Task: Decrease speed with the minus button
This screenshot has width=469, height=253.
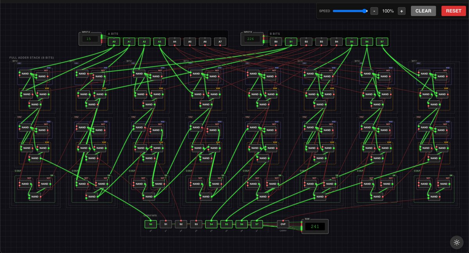Action: 374,11
